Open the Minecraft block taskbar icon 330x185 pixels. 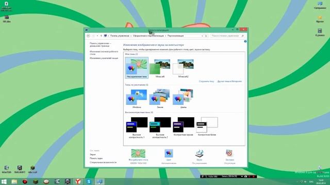point(36,181)
